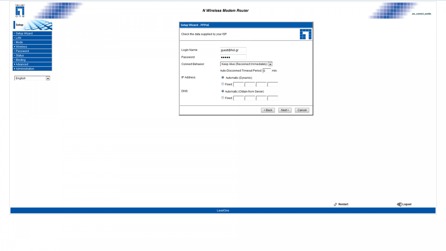Open the Status menu item
Screen dimensions: 446x251
32,55
